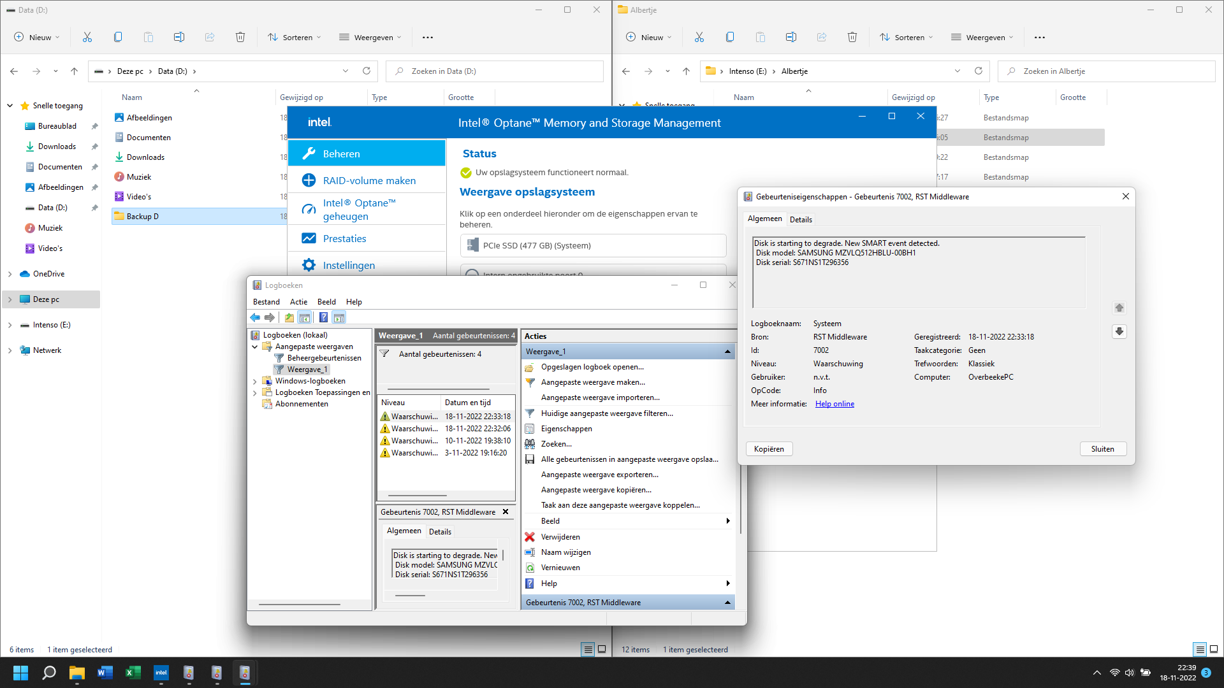Click the Help question mark toolbar icon

click(324, 317)
